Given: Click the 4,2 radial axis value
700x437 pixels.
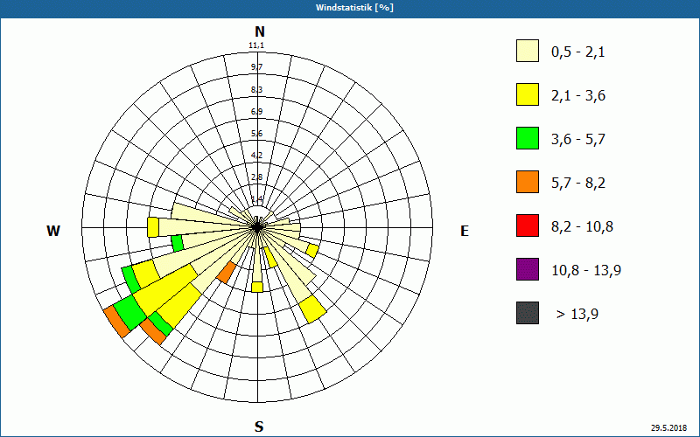Looking at the screenshot, I should click(256, 156).
